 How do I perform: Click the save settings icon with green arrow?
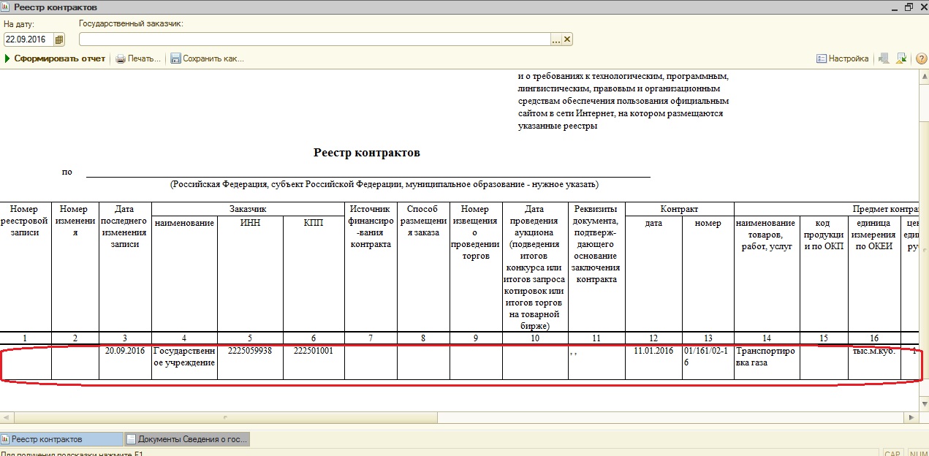click(901, 58)
